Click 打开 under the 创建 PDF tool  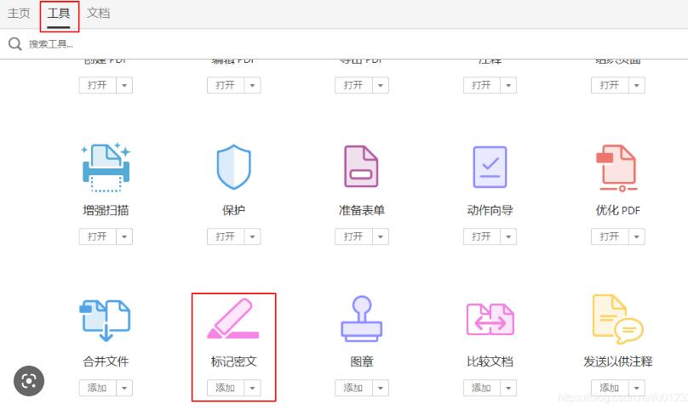pyautogui.click(x=97, y=85)
